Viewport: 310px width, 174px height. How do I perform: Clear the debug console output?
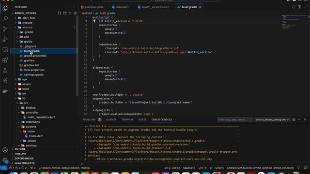tap(294, 119)
